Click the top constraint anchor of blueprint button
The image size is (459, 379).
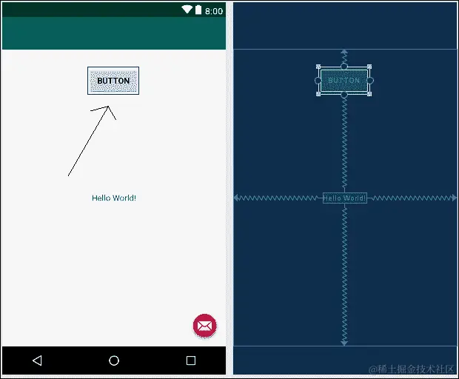(x=344, y=67)
